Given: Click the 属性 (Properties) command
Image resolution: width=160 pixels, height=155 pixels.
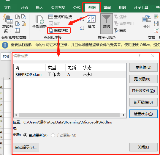Looking at the screenshot, I should pyautogui.click(x=55, y=24).
